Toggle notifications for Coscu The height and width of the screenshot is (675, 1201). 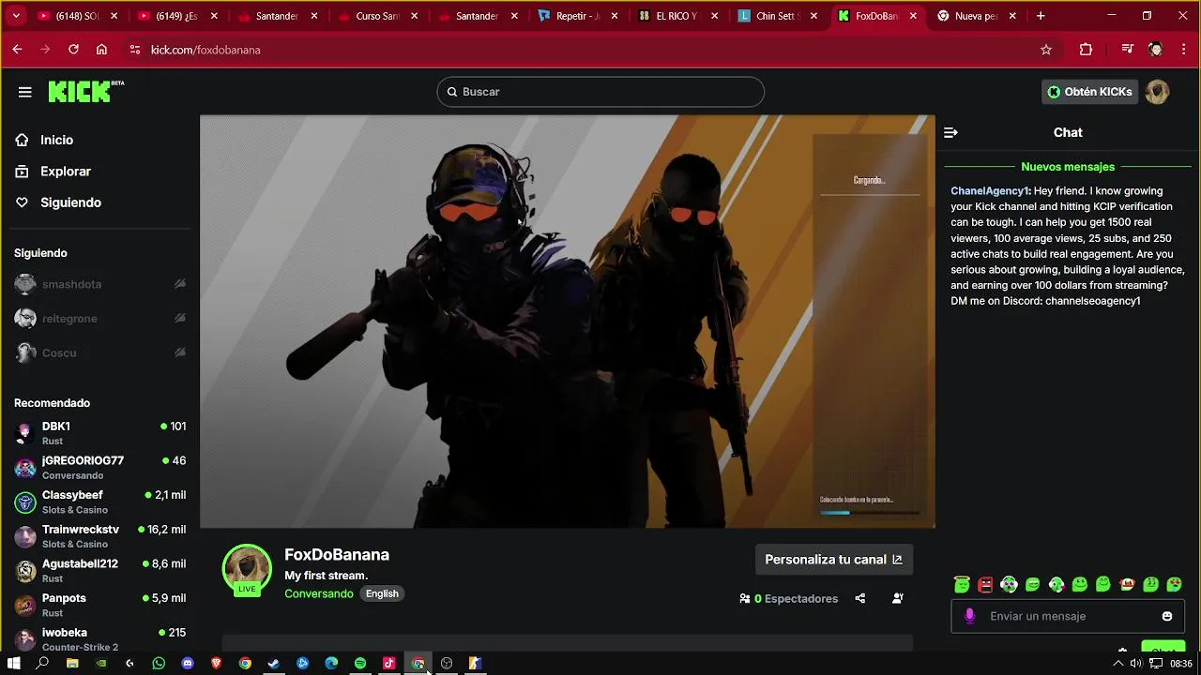pyautogui.click(x=180, y=352)
